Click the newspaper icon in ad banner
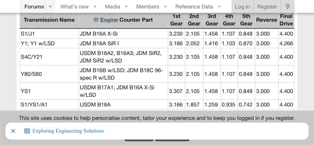 coord(27,131)
